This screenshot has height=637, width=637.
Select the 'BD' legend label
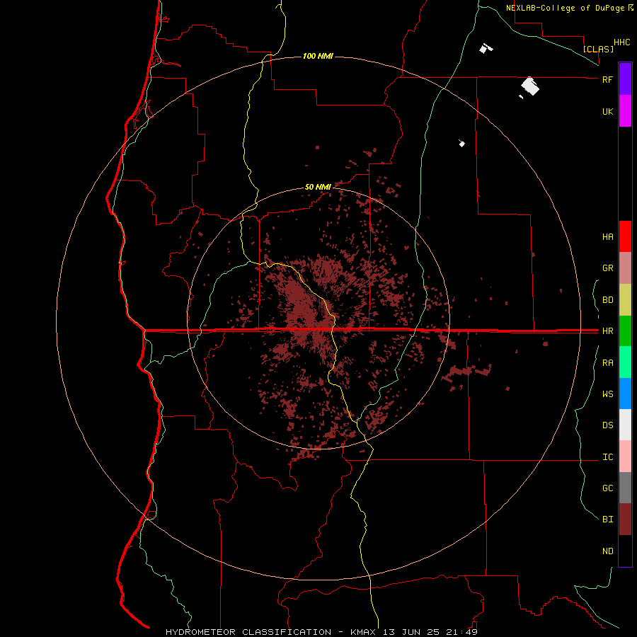[x=607, y=300]
